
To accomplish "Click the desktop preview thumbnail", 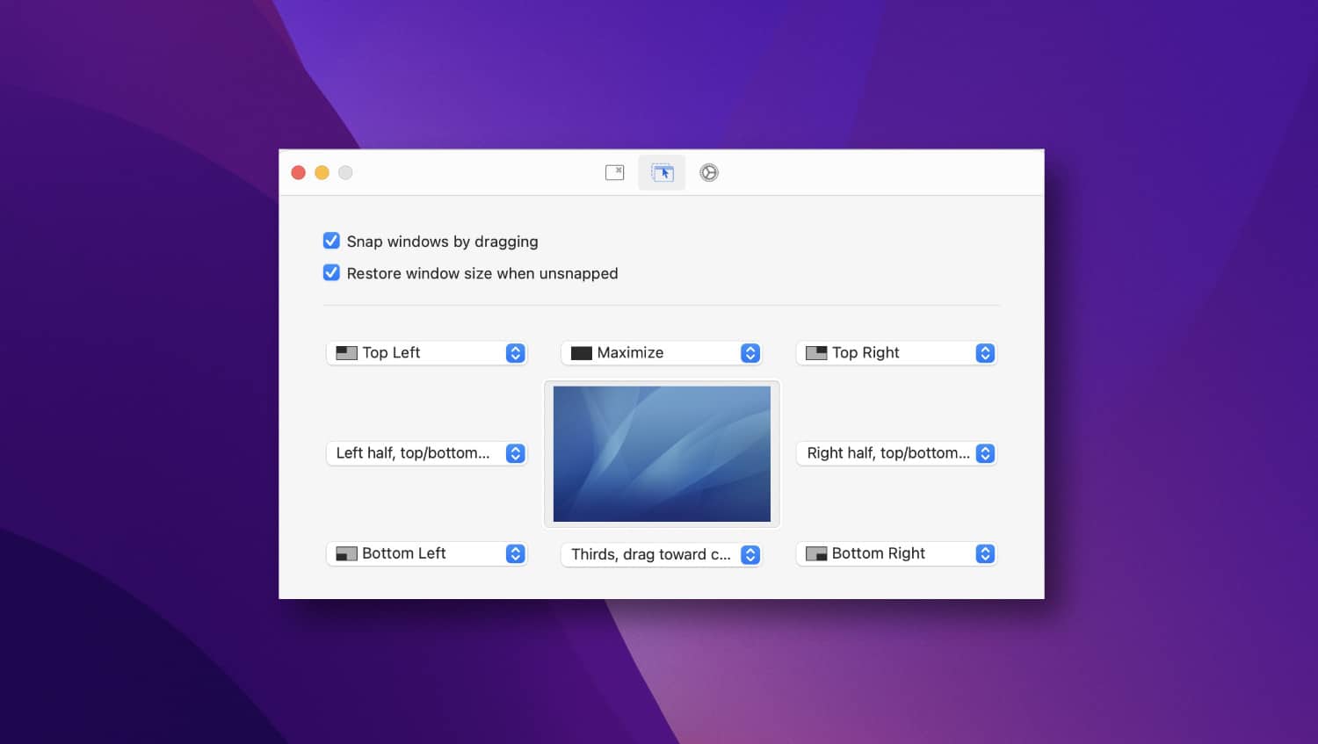I will coord(662,454).
